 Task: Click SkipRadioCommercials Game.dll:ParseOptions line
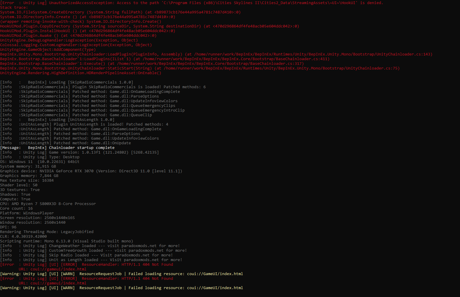click(x=79, y=96)
